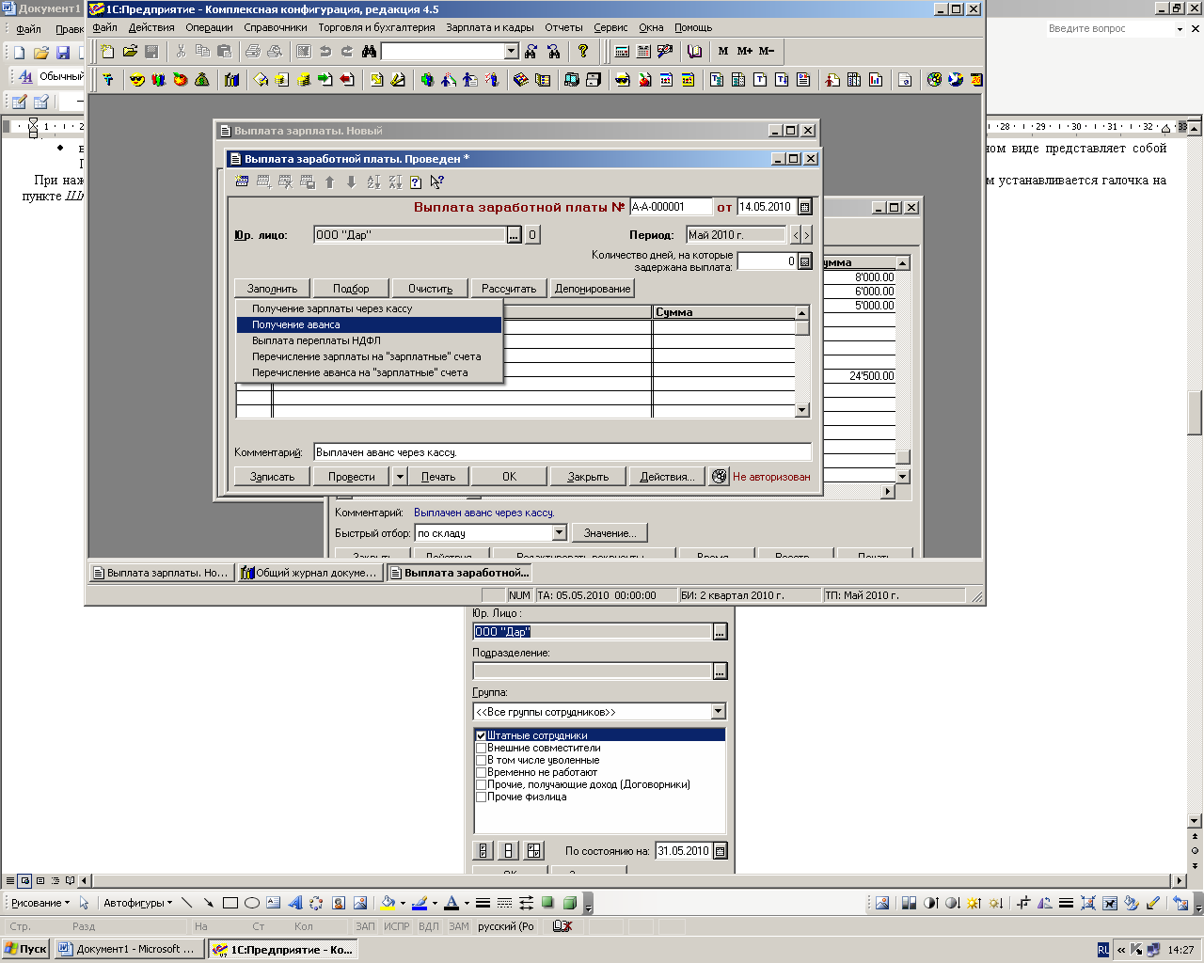
Task: Open date picker beside 31.05.2010
Action: (721, 851)
